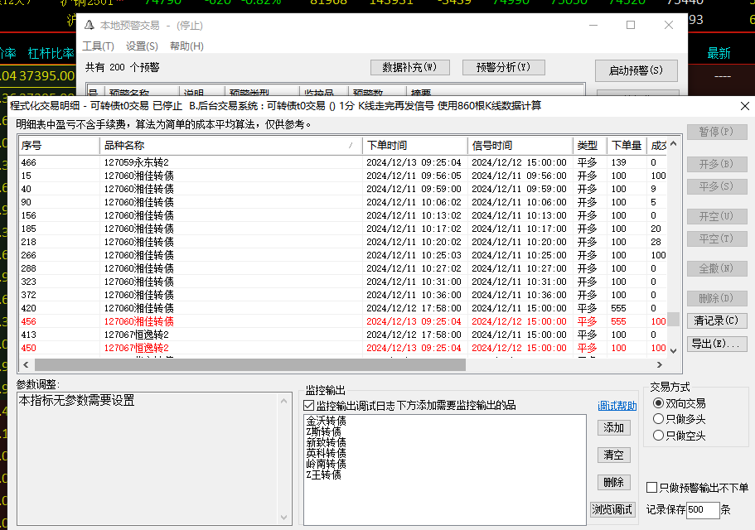Click 数据补充(W) button

(409, 67)
